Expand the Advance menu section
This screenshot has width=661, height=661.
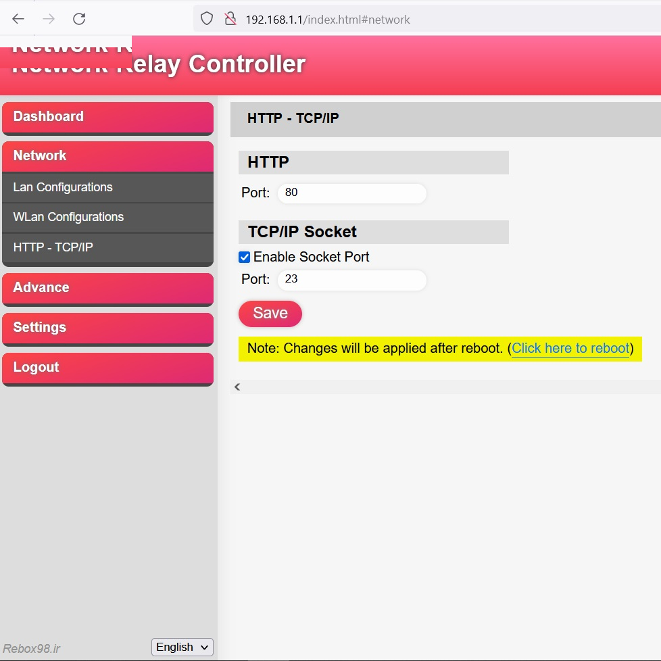[x=107, y=288]
